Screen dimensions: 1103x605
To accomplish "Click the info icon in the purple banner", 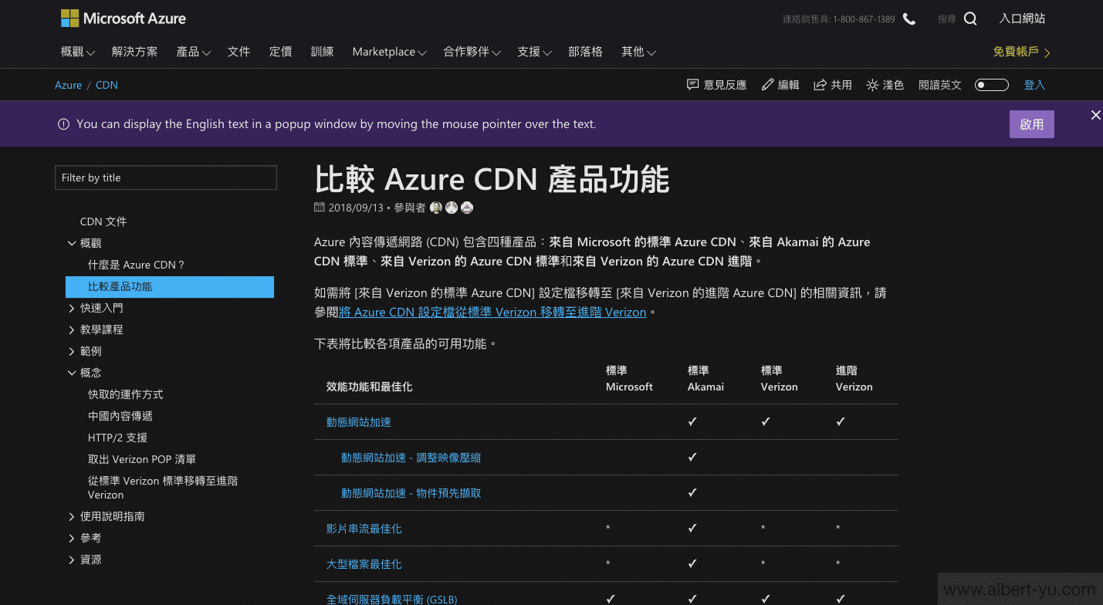I will click(63, 124).
